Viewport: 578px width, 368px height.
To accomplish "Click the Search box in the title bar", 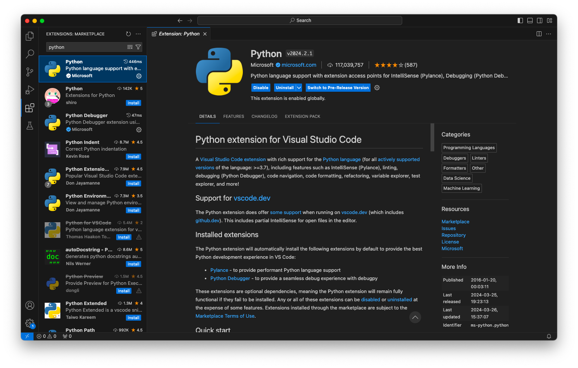I will pos(300,20).
